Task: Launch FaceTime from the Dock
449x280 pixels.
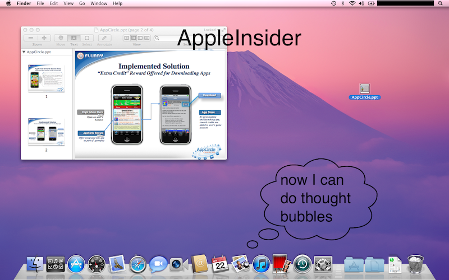Action: coord(178,264)
